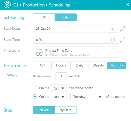Close the Scheduling dialog with X
Viewport: 131px width, 121px height.
pos(128,5)
